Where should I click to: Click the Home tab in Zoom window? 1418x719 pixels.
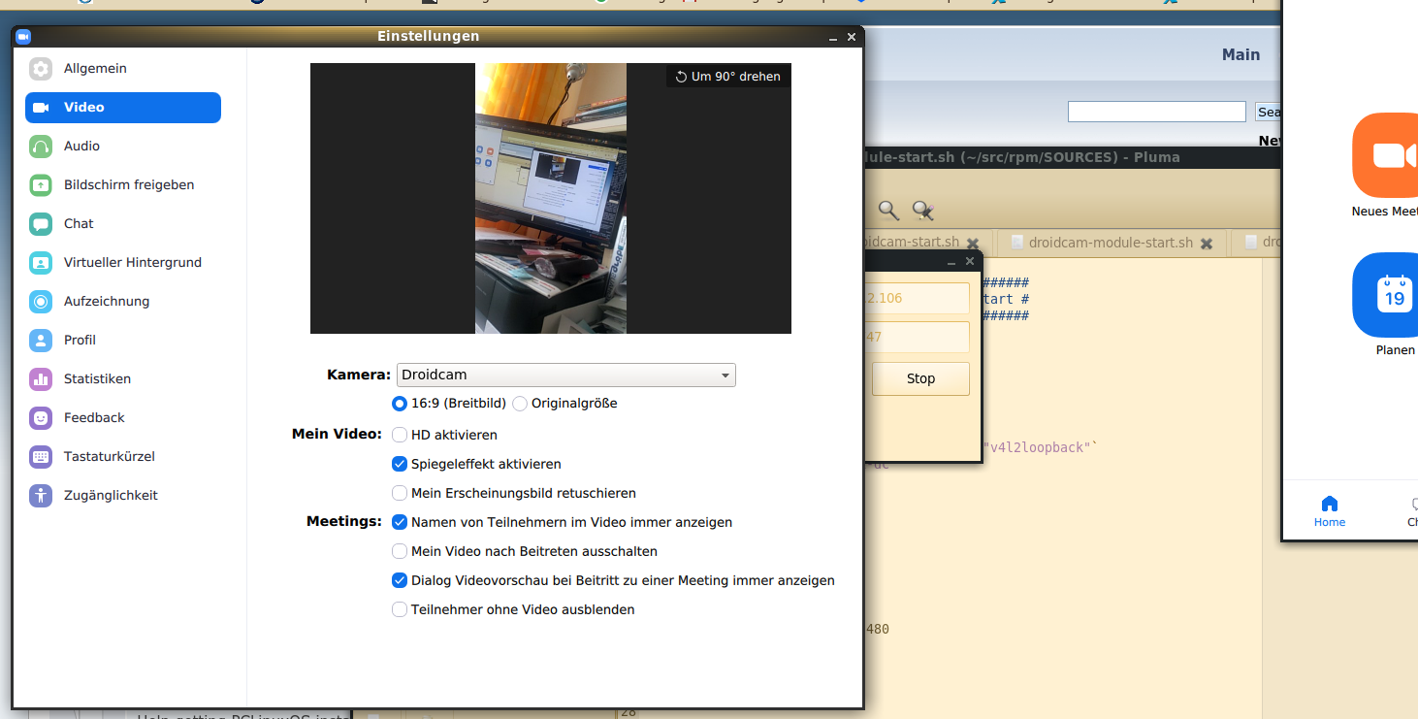[1330, 510]
